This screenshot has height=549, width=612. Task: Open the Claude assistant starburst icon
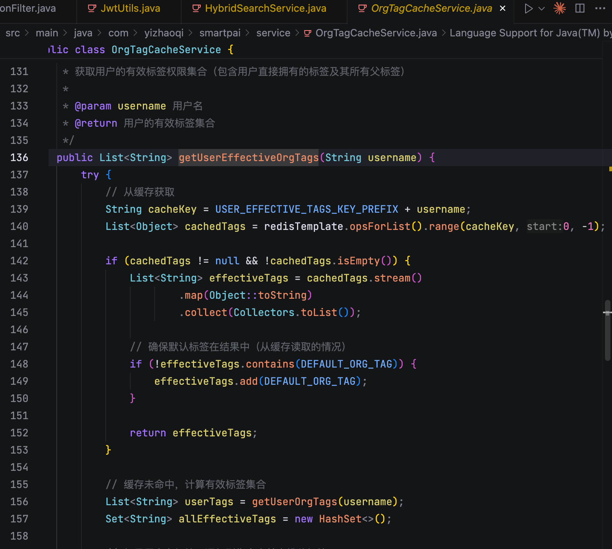click(x=560, y=8)
